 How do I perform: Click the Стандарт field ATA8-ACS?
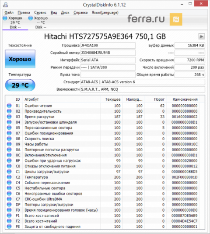point(143,82)
